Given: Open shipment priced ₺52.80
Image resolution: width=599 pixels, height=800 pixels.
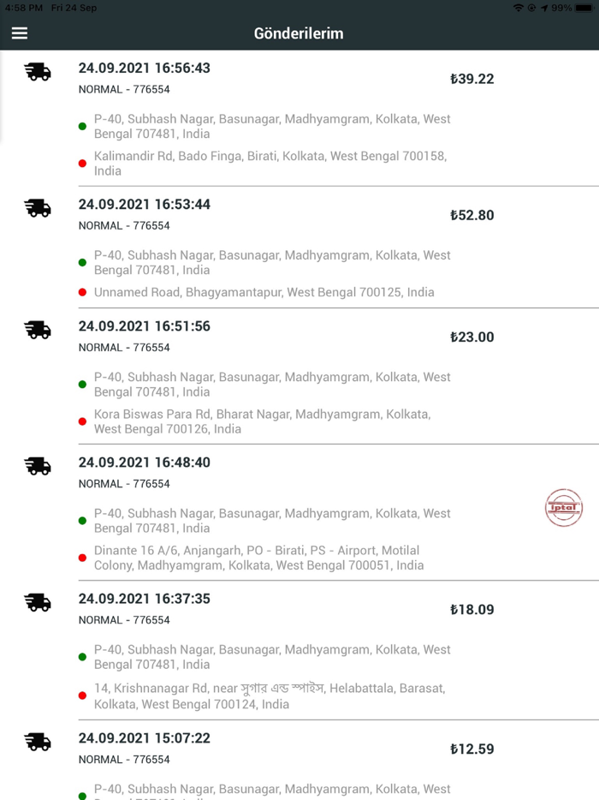Looking at the screenshot, I should pos(472,215).
